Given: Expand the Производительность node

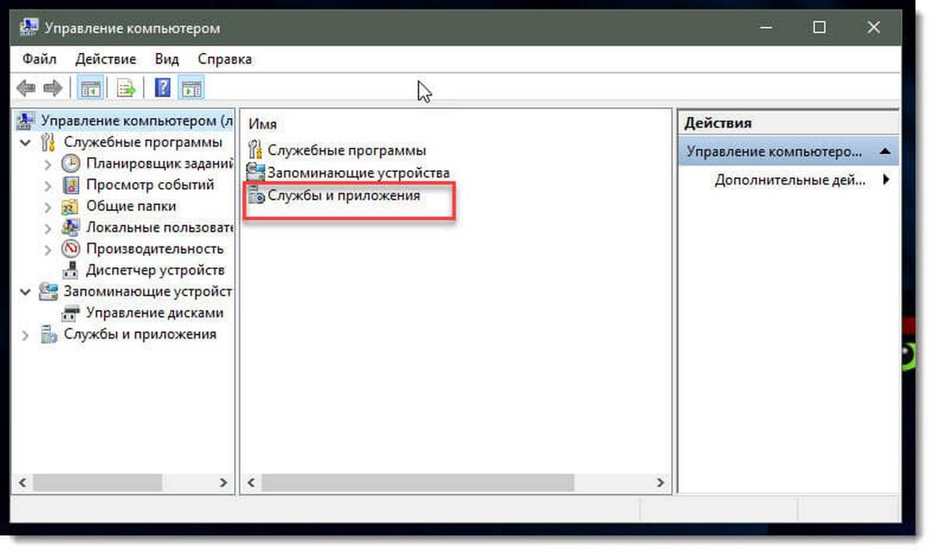Looking at the screenshot, I should tap(48, 249).
